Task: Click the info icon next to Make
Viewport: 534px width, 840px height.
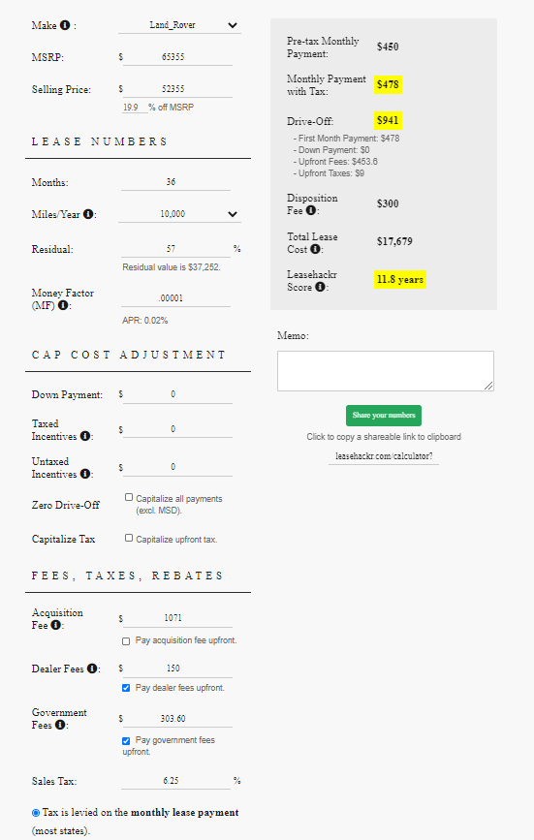Action: [65, 25]
